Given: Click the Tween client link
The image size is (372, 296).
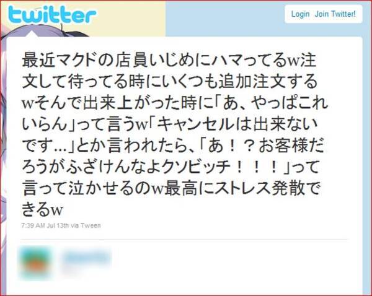Looking at the screenshot, I should point(91,225).
